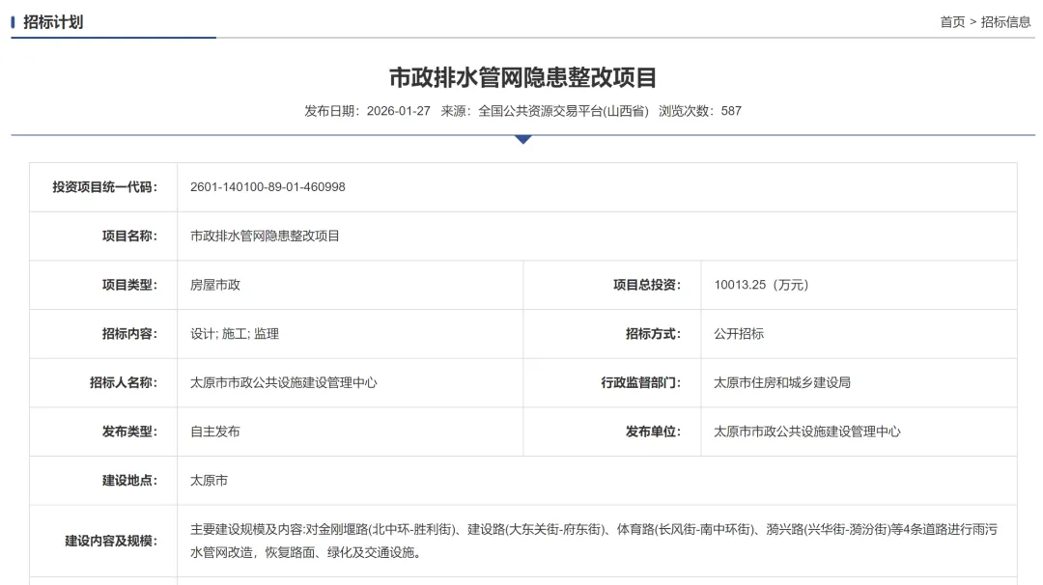1043x585 pixels.
Task: Click the 招标方式 label
Action: [x=653, y=334]
